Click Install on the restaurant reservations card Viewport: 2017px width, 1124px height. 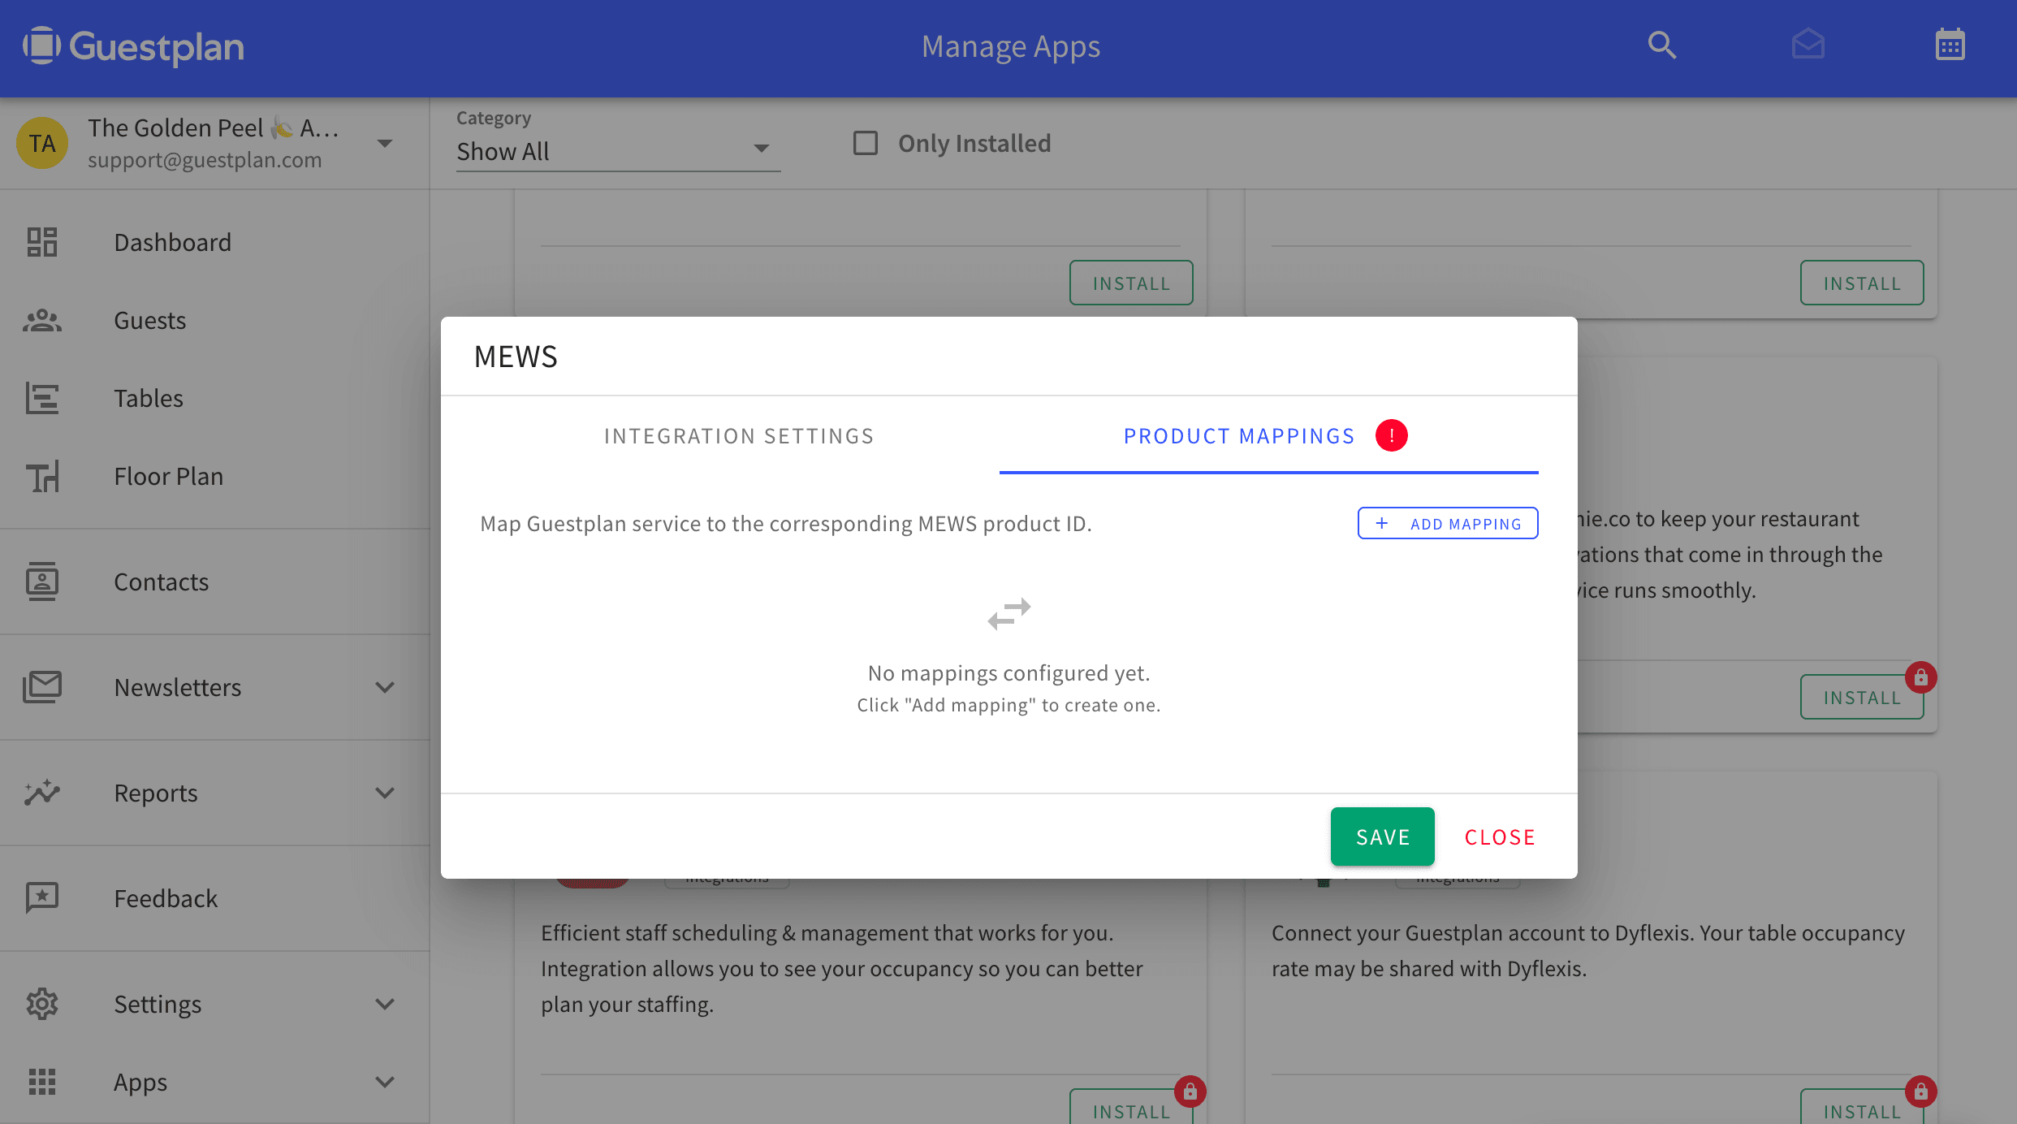[1862, 697]
